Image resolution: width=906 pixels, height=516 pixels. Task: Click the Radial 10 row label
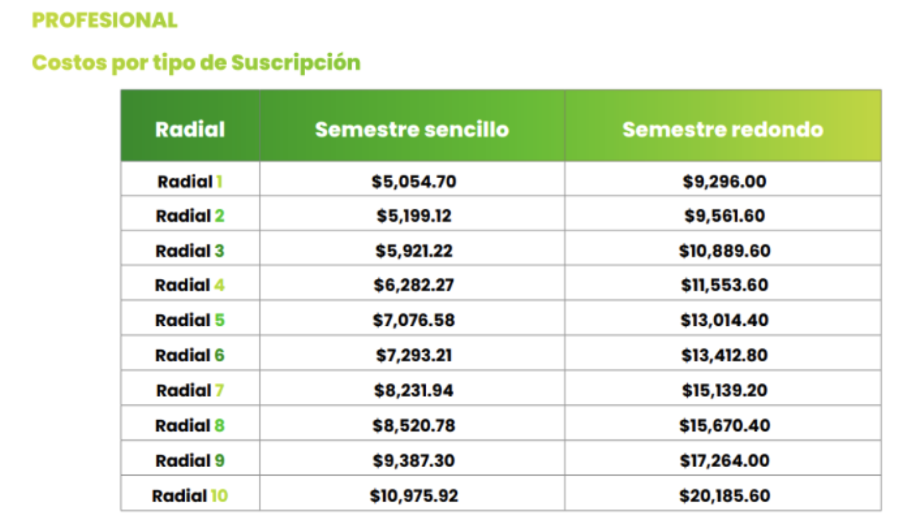[x=190, y=495]
